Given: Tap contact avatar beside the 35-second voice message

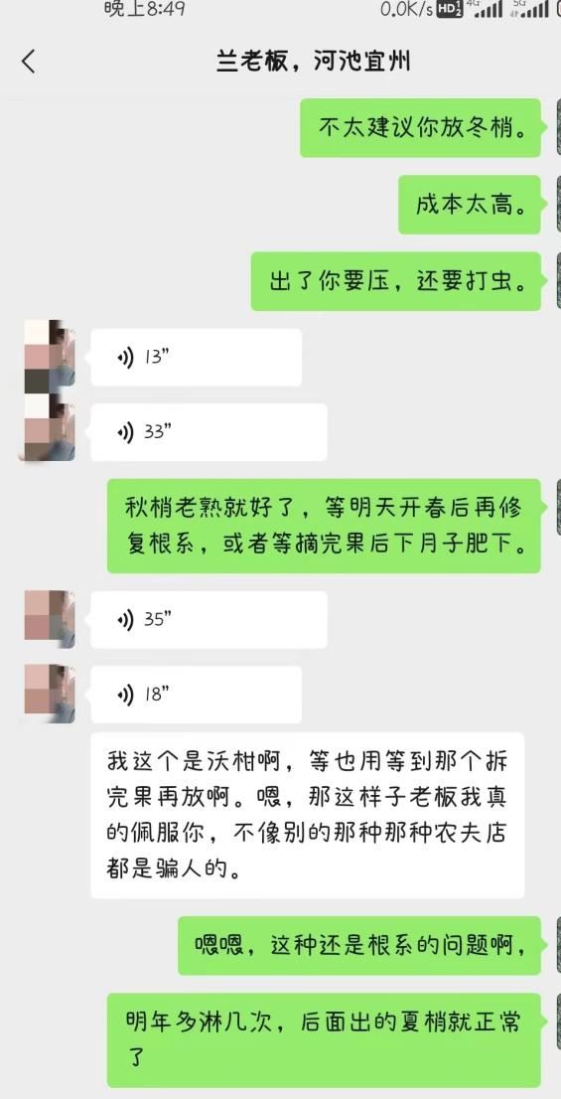Looking at the screenshot, I should pos(49,620).
